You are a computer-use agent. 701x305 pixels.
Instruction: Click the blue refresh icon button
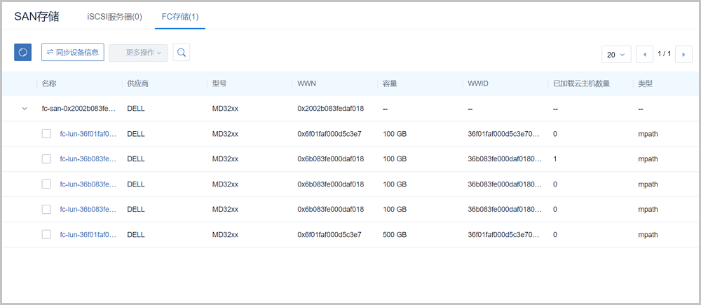[x=22, y=53]
